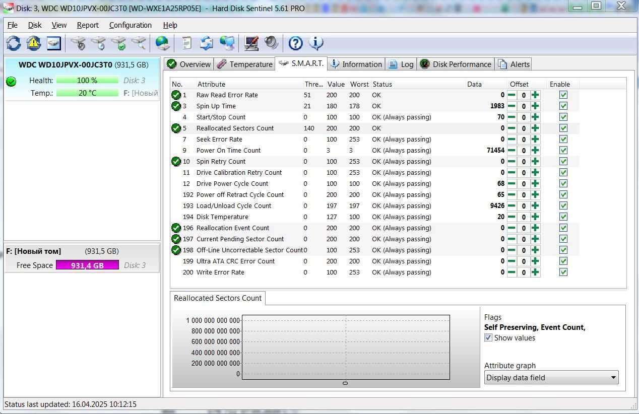Click the yellow warning triangle toolbar icon
The width and height of the screenshot is (639, 414).
click(x=34, y=43)
